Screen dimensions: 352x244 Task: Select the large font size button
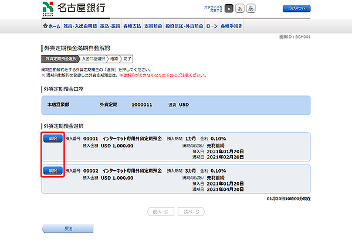point(249,9)
